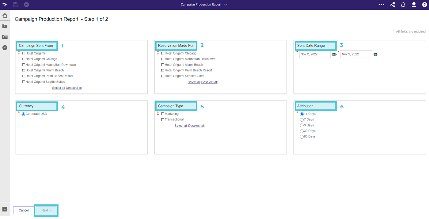The height and width of the screenshot is (219, 429).
Task: Open calendar picker for the start date
Action: 335,54
